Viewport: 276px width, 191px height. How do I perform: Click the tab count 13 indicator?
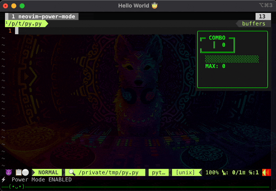[x=262, y=16]
